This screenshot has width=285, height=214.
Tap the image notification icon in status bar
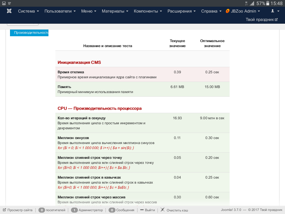(x=4, y=3)
